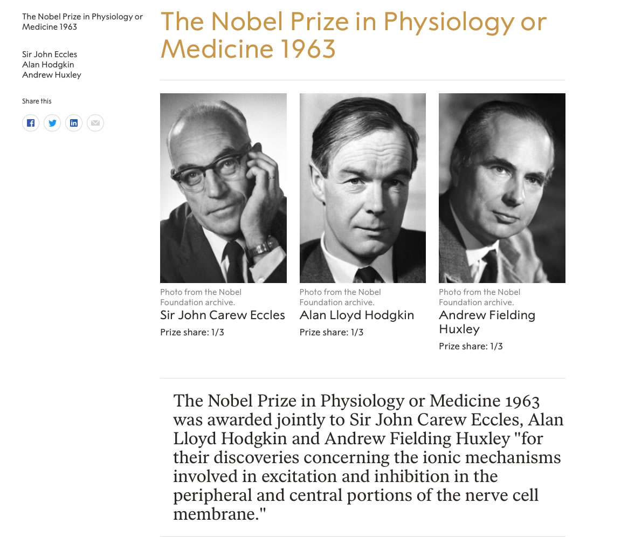Click the Twitter share icon
621x537 pixels.
[52, 123]
